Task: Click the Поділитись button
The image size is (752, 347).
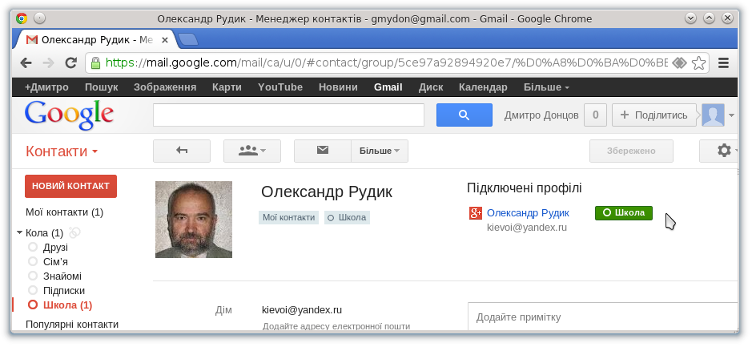Action: click(x=653, y=115)
